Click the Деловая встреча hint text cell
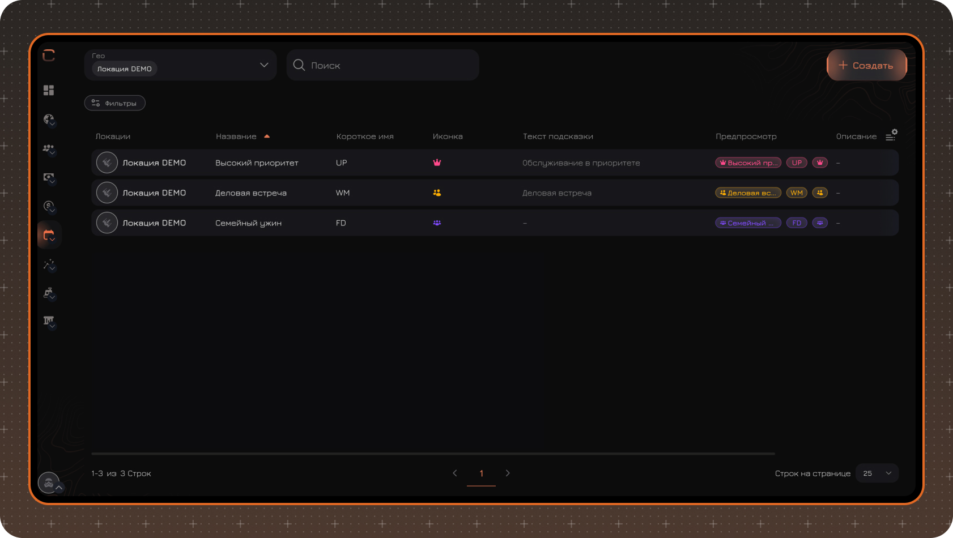Viewport: 953px width, 538px height. (x=557, y=193)
